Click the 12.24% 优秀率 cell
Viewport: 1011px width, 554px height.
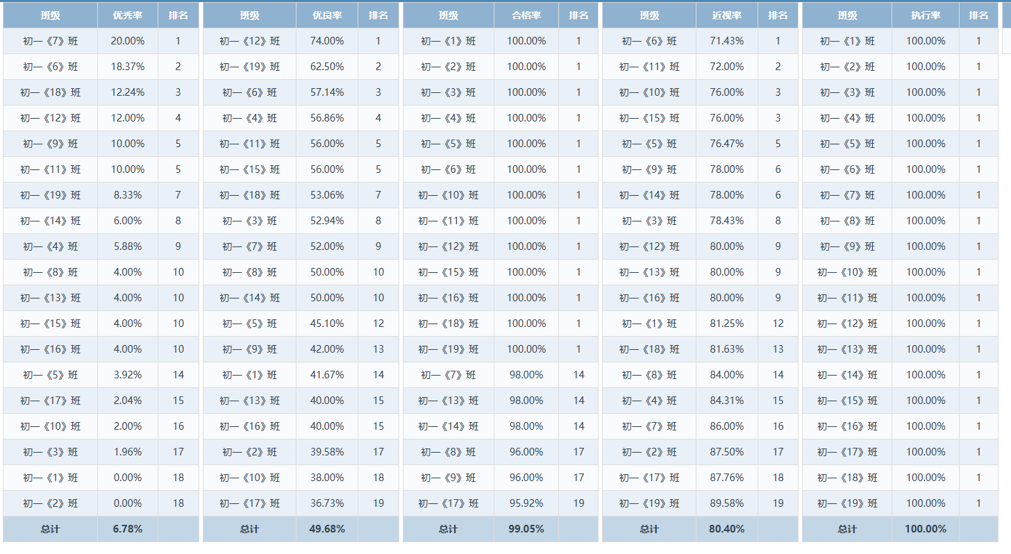click(x=128, y=92)
